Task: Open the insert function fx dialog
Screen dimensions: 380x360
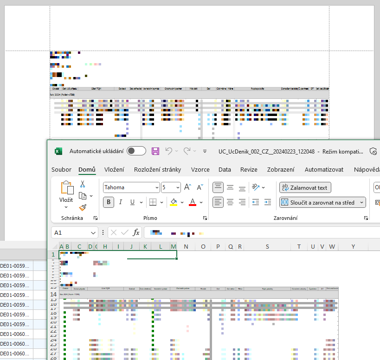Action: point(136,232)
